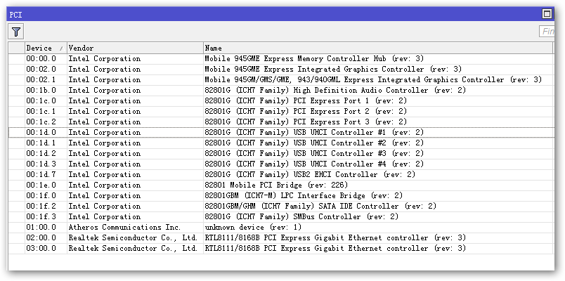Click USB UHCI Controller #2 name
This screenshot has width=565, height=281.
(x=314, y=143)
